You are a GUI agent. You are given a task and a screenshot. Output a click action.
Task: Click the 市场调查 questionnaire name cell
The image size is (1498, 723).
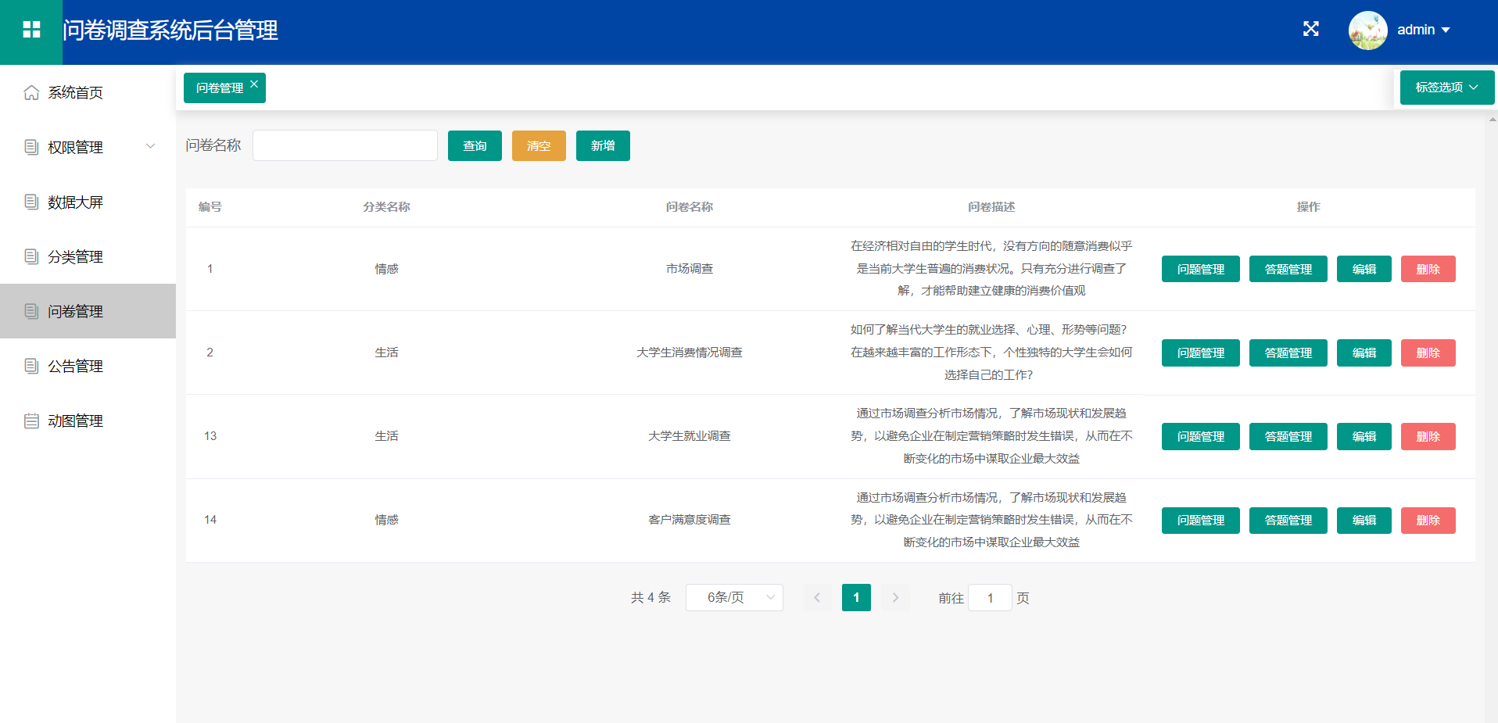tap(690, 269)
